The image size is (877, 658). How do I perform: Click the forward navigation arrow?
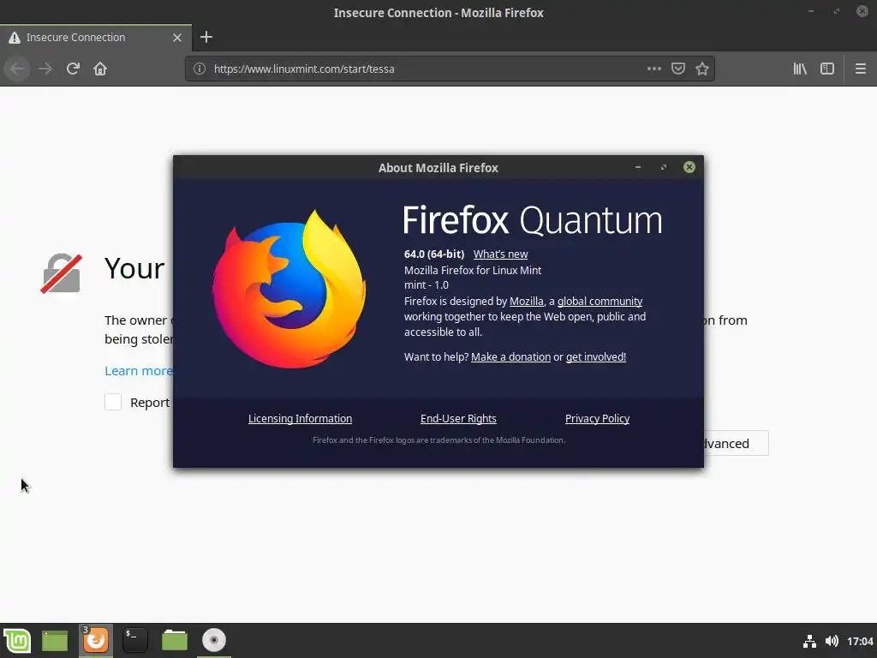pyautogui.click(x=45, y=69)
